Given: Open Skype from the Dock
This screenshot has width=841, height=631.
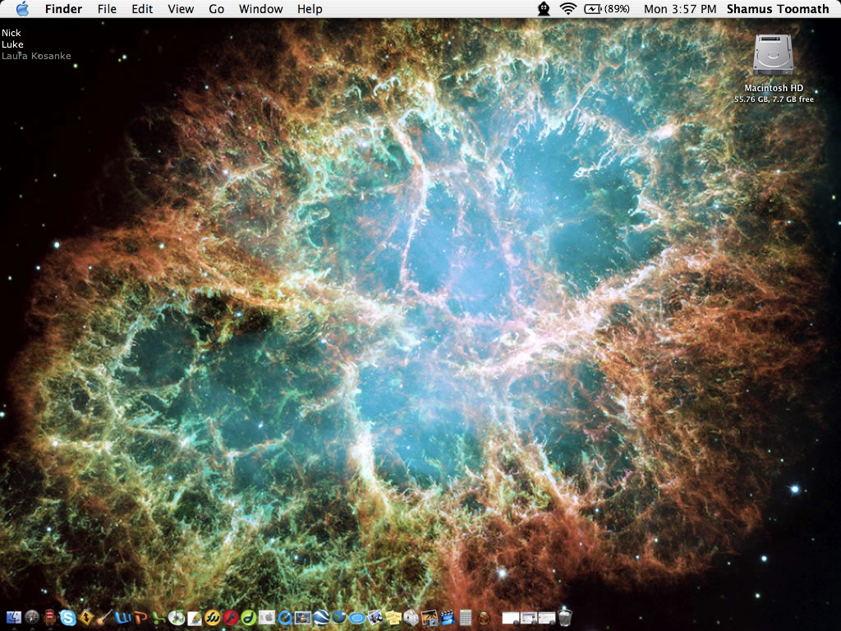Looking at the screenshot, I should click(68, 618).
